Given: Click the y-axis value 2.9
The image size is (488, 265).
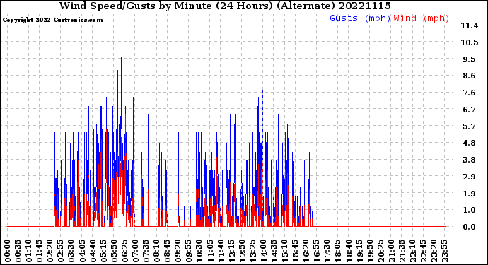Looking at the screenshot, I should pyautogui.click(x=470, y=177).
